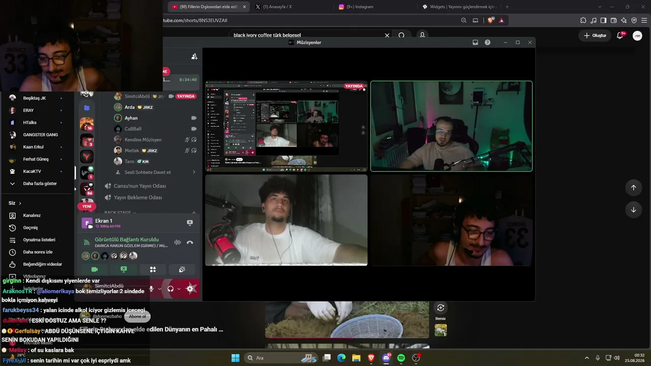
Task: Toggle Discord screen share button
Action: pyautogui.click(x=124, y=269)
